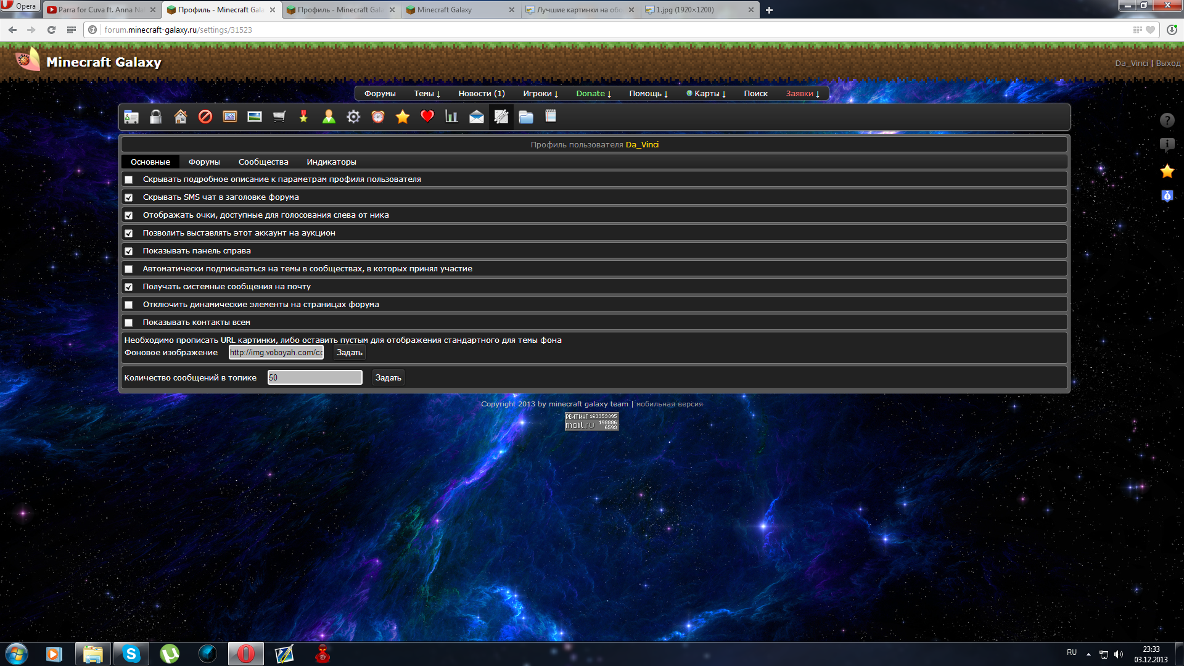1184x666 pixels.
Task: Expand the 'Темы' dropdown menu
Action: pos(427,94)
